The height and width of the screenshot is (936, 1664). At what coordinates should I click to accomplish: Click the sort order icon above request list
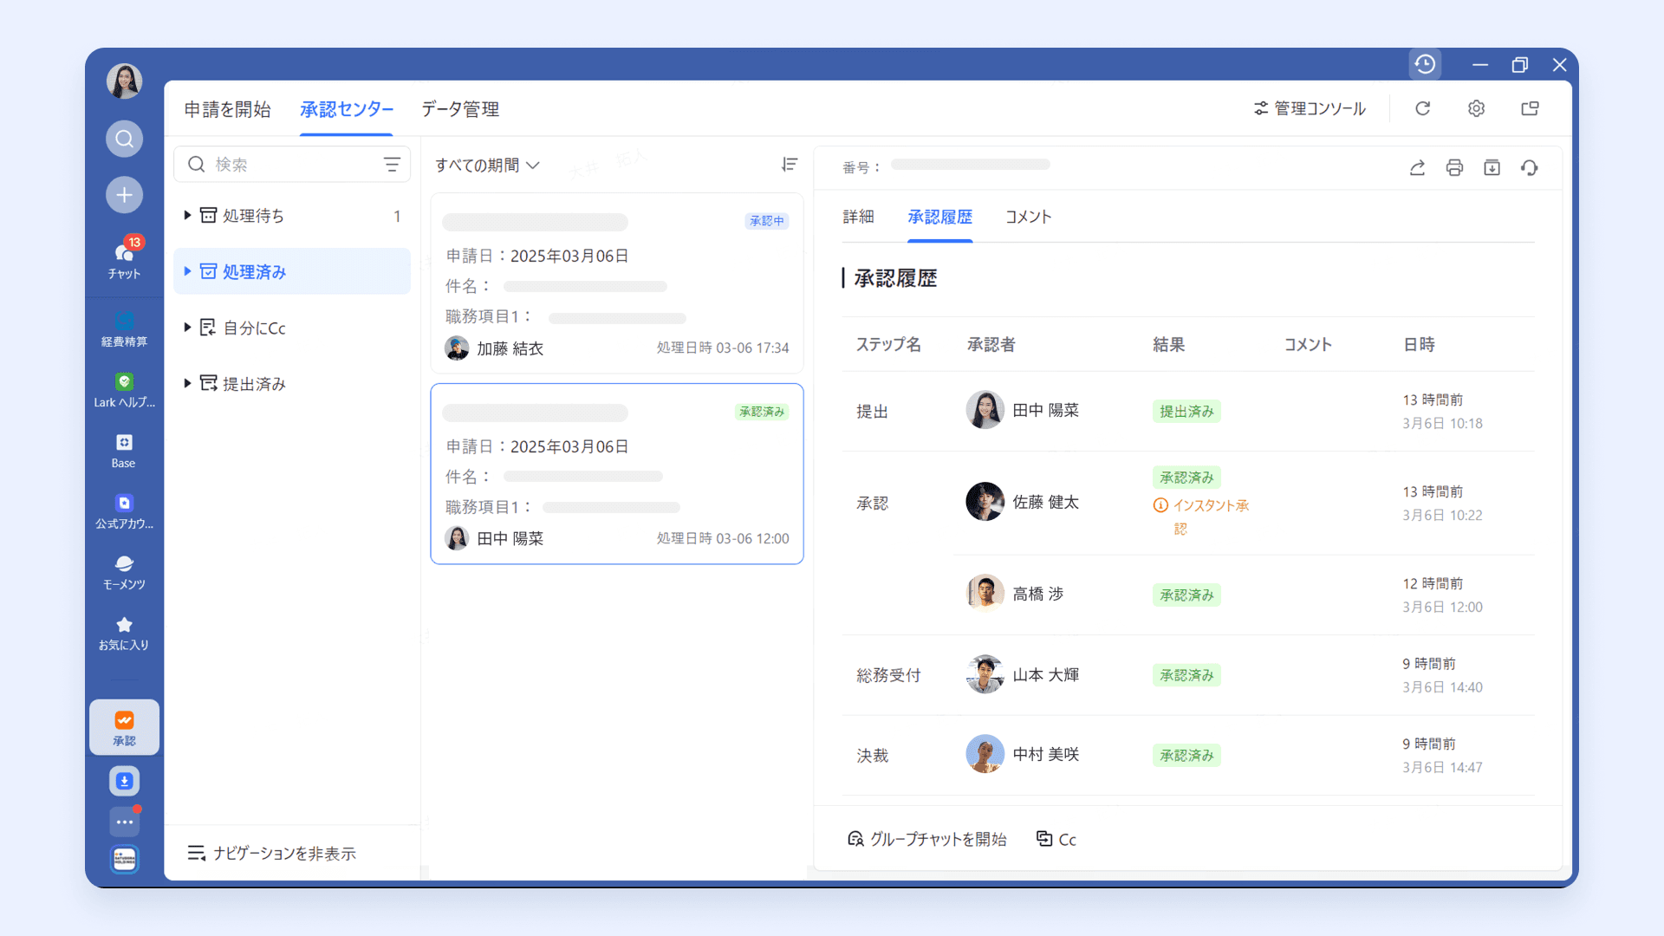(789, 165)
